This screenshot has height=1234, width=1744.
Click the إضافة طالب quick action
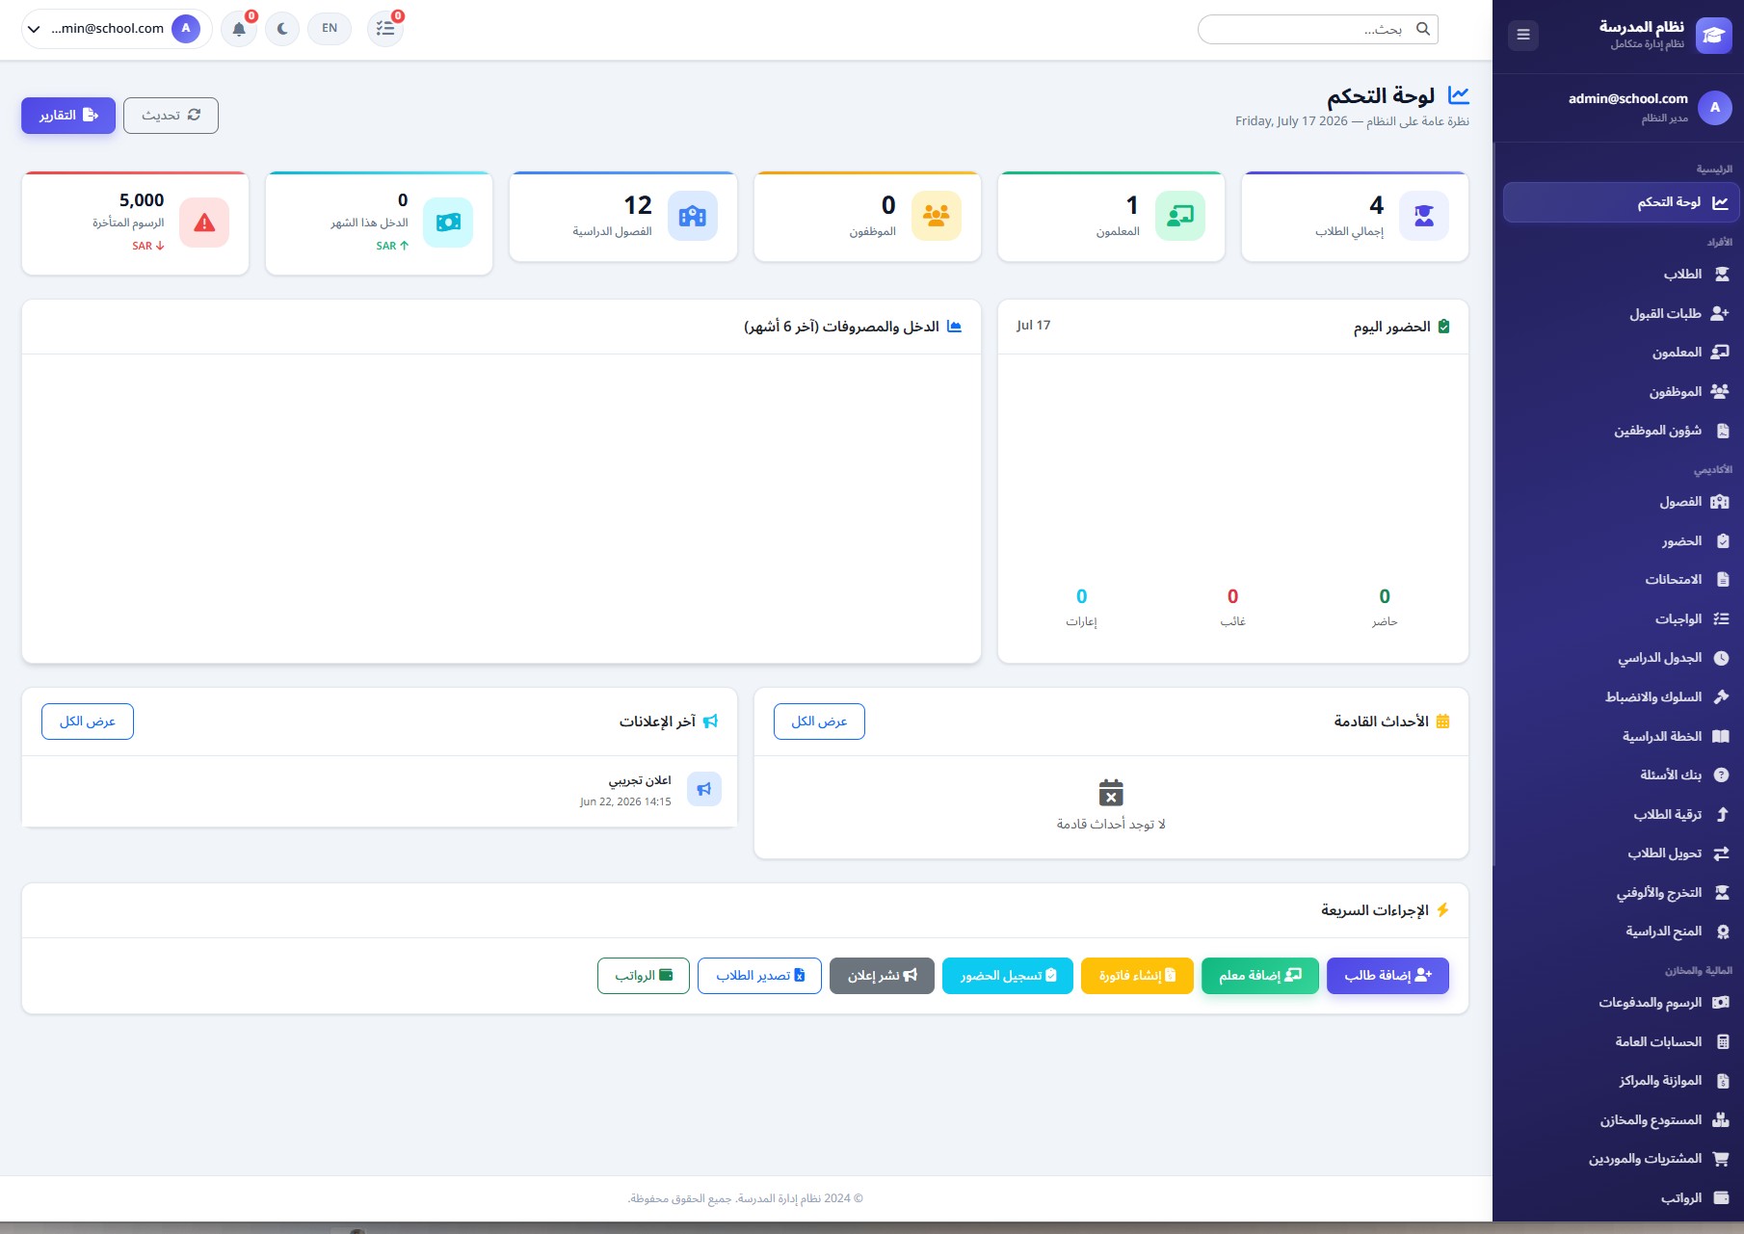click(x=1387, y=976)
